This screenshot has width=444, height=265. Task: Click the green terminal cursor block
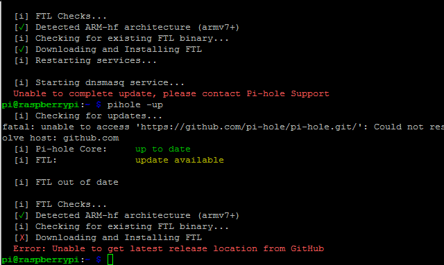pyautogui.click(x=110, y=259)
